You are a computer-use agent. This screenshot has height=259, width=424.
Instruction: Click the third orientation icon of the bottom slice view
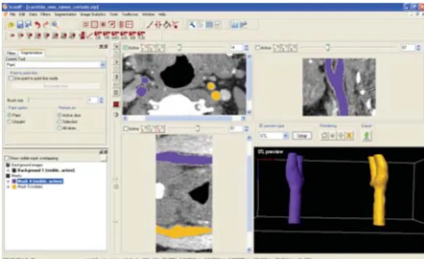click(161, 129)
